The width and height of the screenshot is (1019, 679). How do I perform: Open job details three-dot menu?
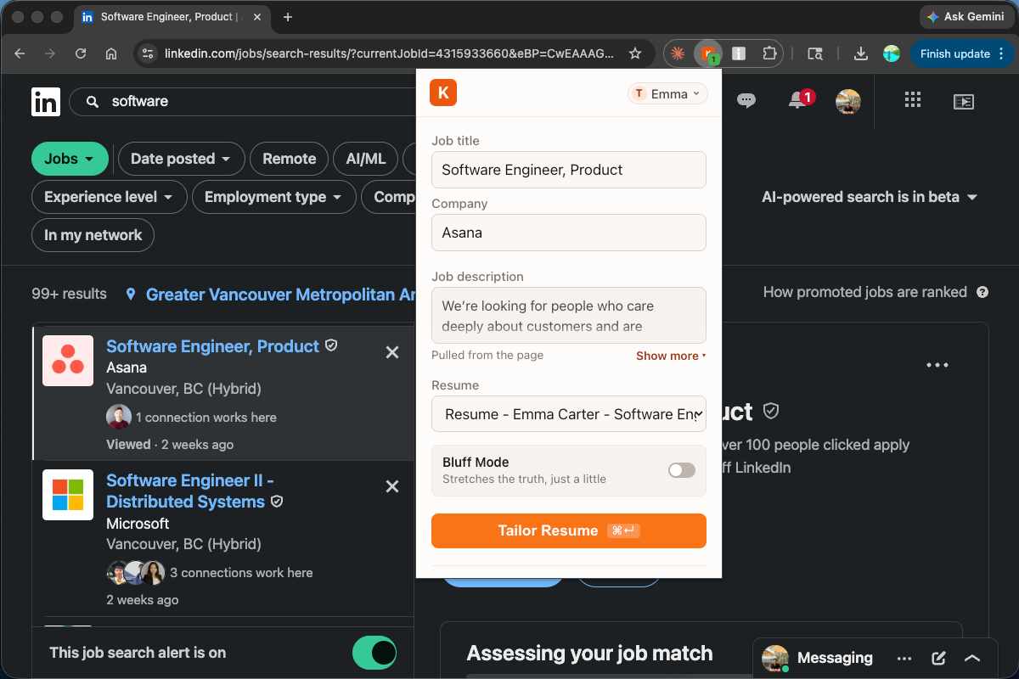[937, 365]
